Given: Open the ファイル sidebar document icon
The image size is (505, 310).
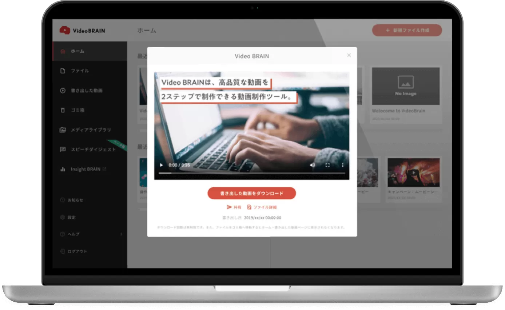Looking at the screenshot, I should click(x=63, y=71).
